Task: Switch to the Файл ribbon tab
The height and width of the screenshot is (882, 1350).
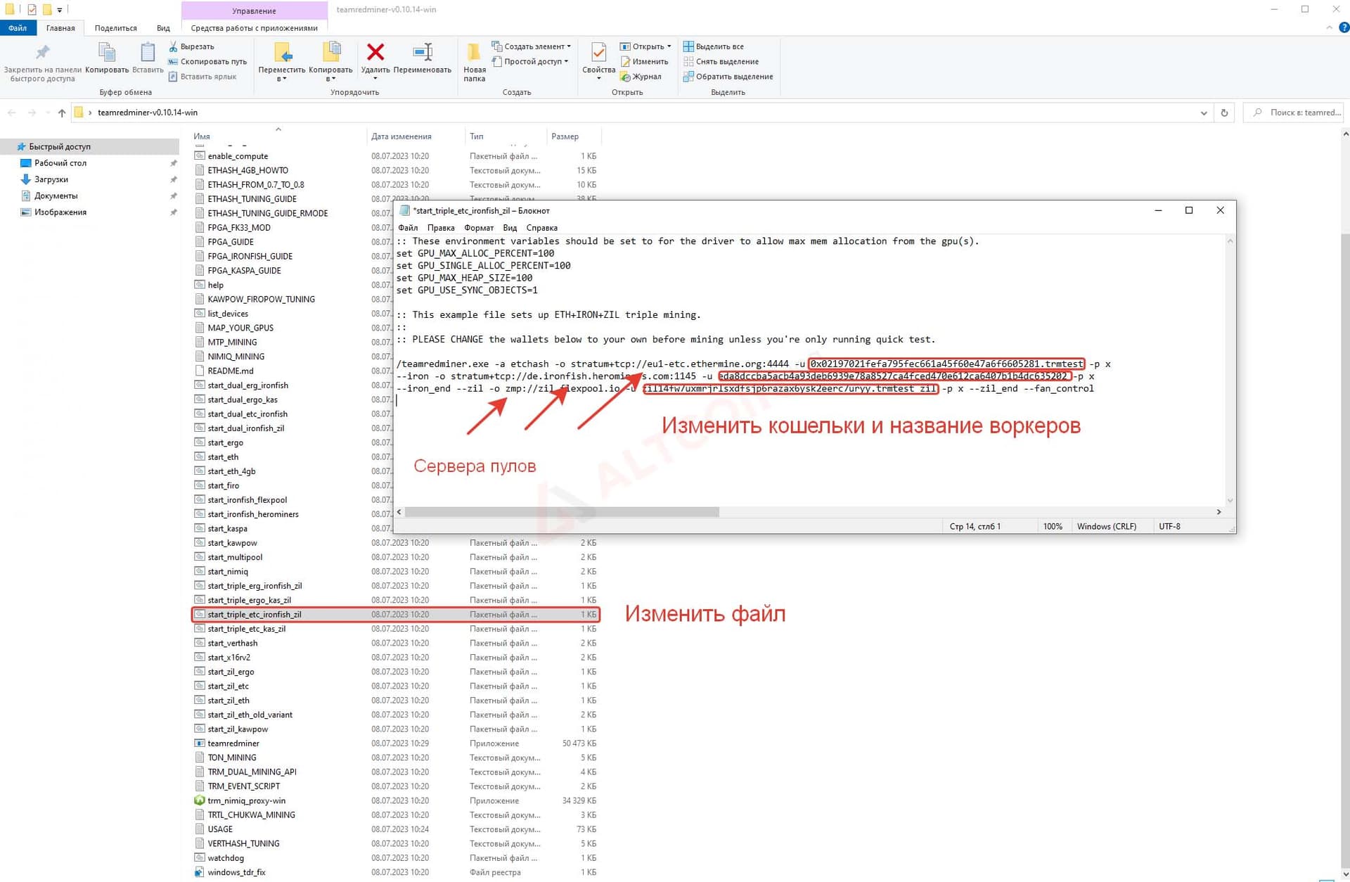Action: [18, 28]
